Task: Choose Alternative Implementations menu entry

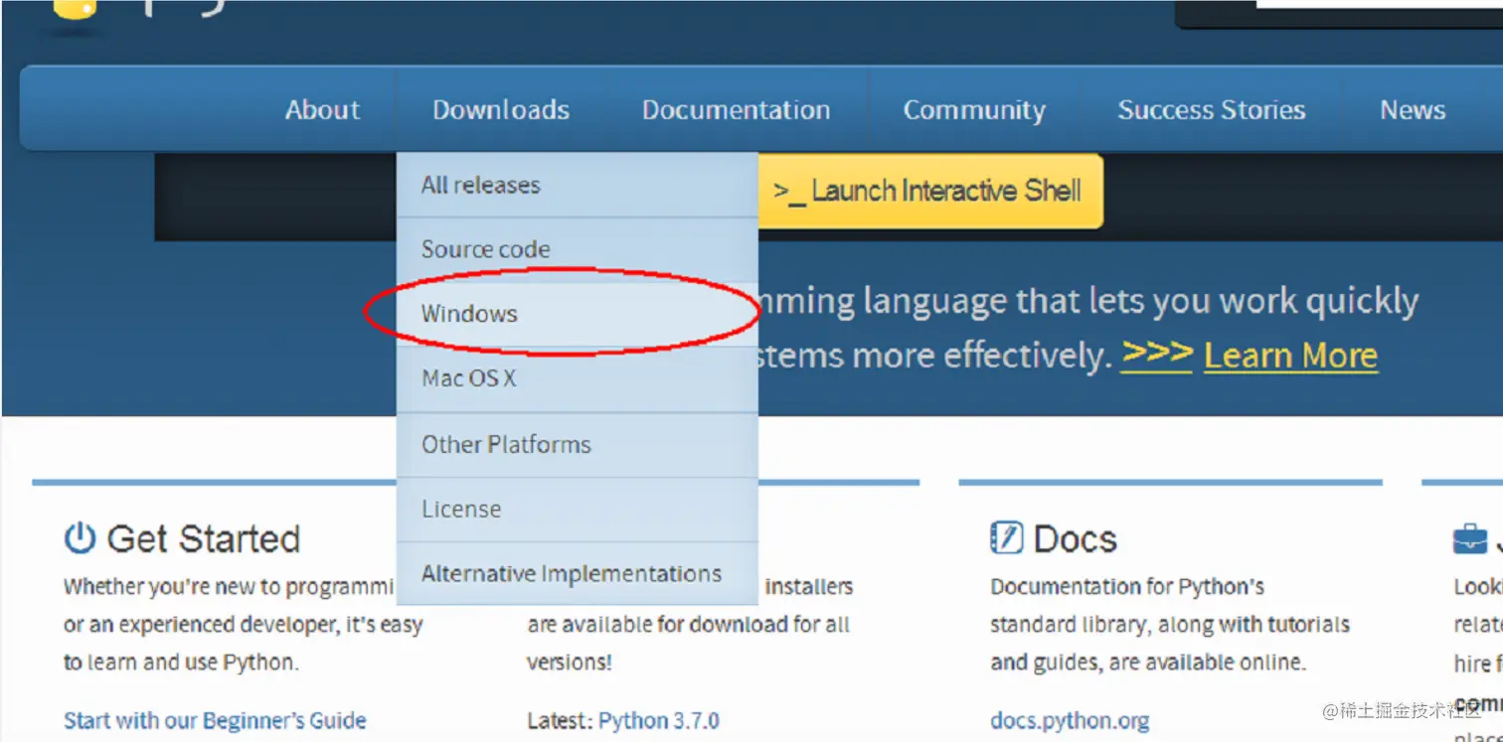Action: [578, 573]
